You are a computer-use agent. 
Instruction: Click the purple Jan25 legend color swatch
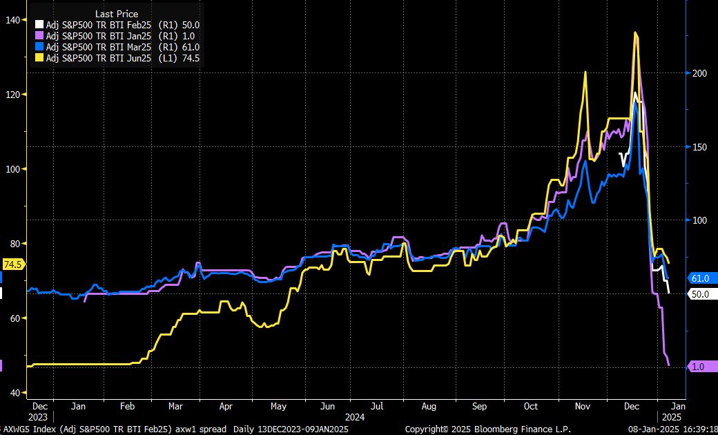40,36
